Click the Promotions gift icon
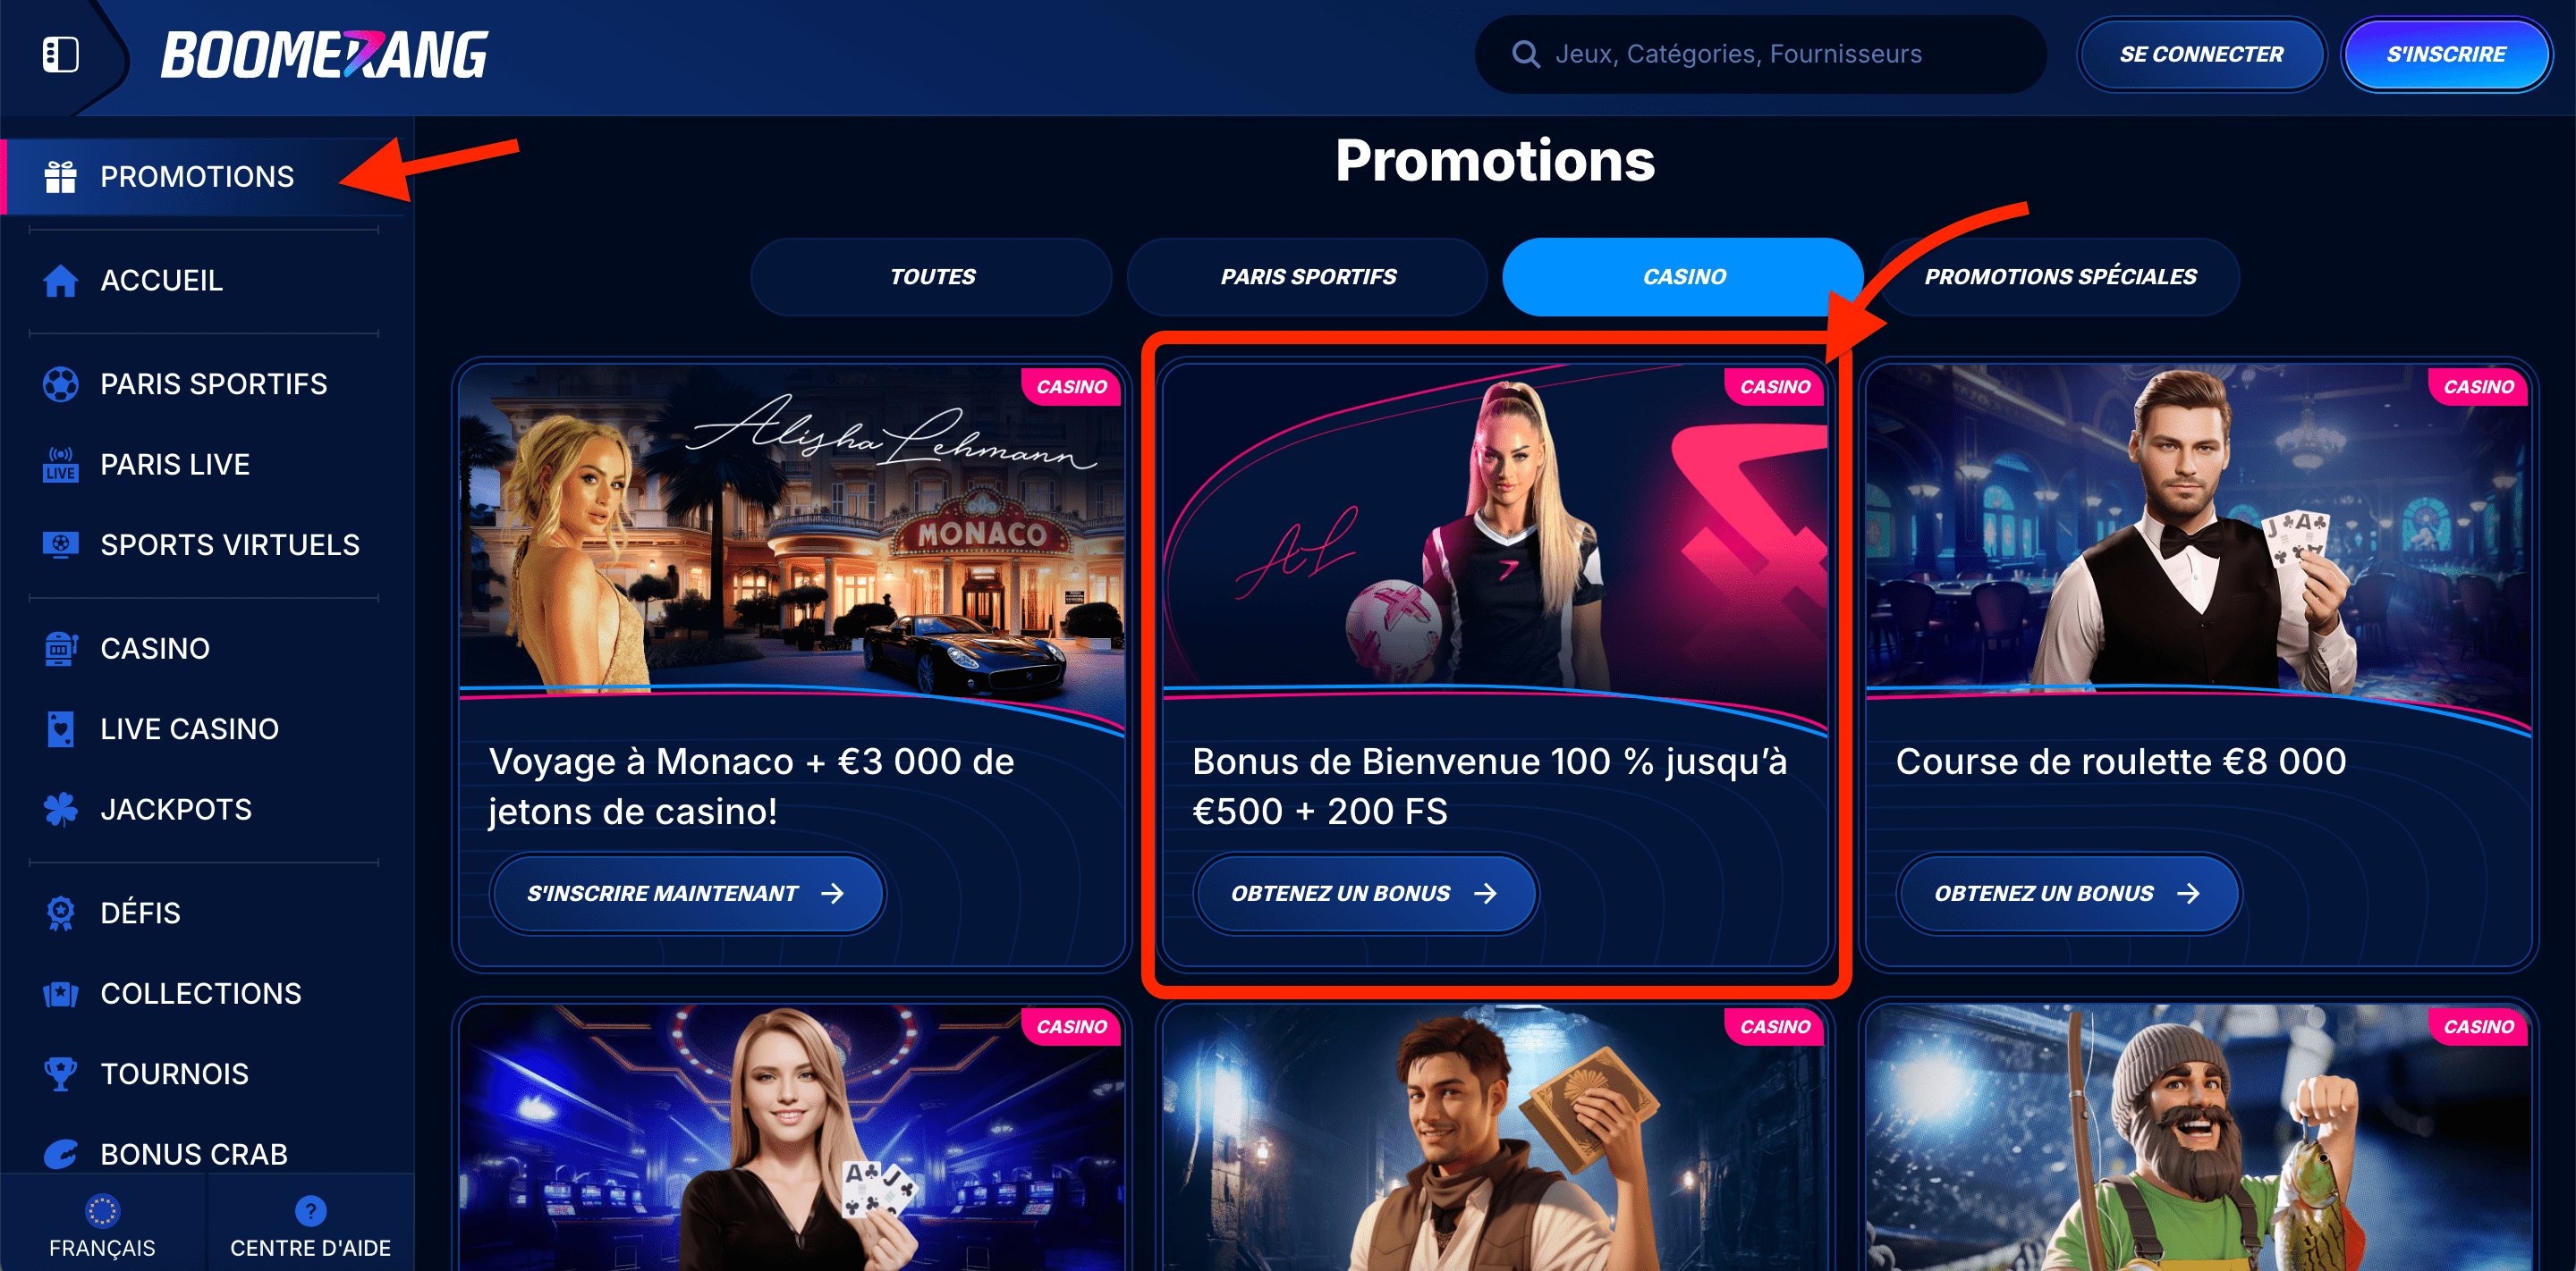The image size is (2576, 1271). (60, 177)
